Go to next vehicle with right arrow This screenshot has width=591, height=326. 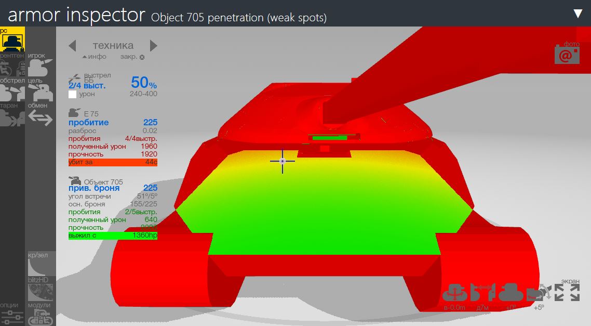pos(153,46)
